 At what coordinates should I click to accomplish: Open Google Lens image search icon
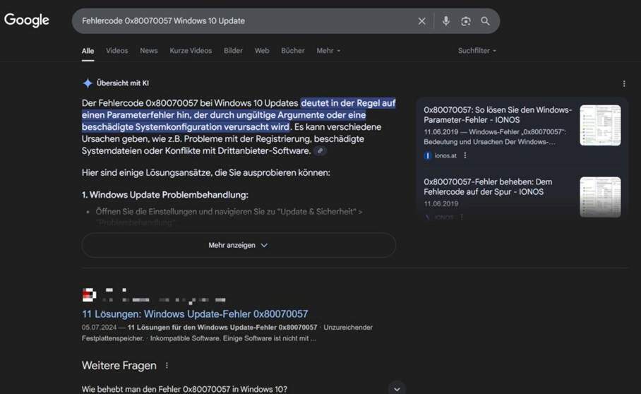(466, 21)
